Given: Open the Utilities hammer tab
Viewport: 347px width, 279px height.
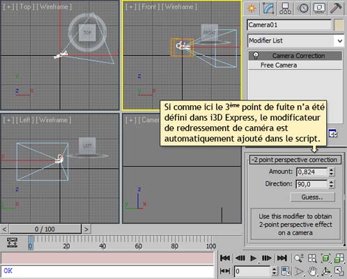Looking at the screenshot, I should pos(336,8).
